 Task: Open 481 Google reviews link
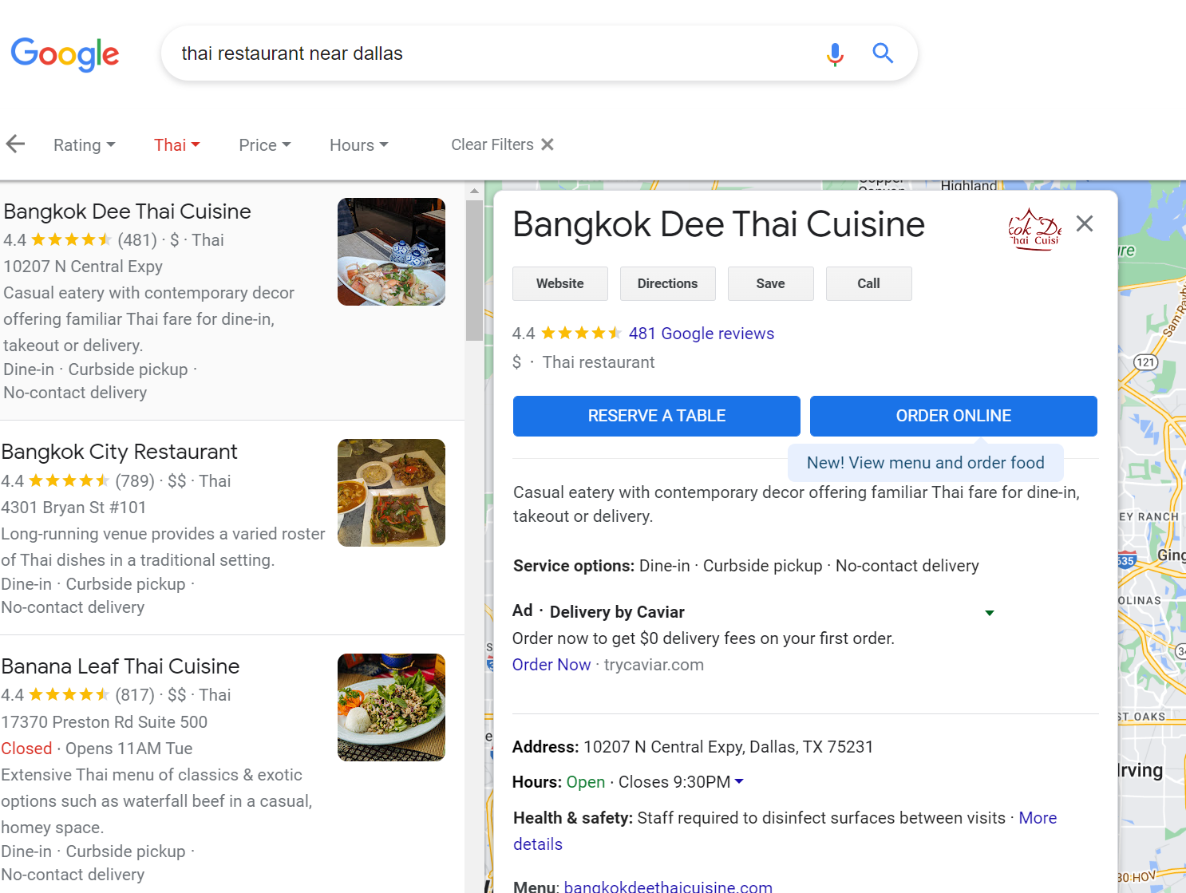(702, 334)
